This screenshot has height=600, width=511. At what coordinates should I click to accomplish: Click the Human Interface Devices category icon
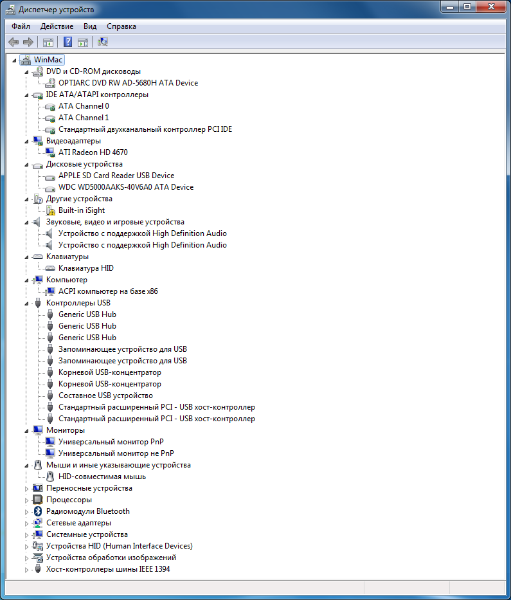[37, 546]
